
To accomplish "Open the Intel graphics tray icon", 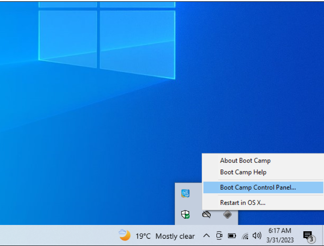I will pyautogui.click(x=185, y=193).
